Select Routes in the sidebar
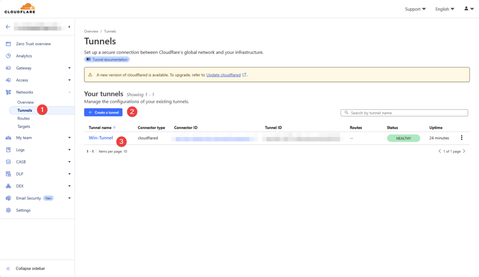 pyautogui.click(x=23, y=118)
